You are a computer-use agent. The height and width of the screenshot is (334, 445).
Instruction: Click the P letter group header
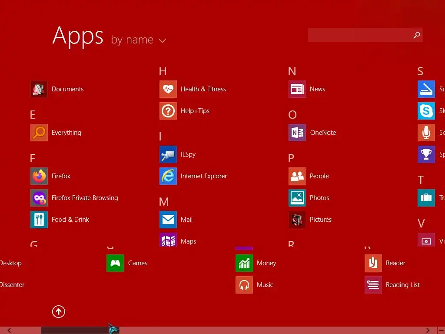point(291,158)
